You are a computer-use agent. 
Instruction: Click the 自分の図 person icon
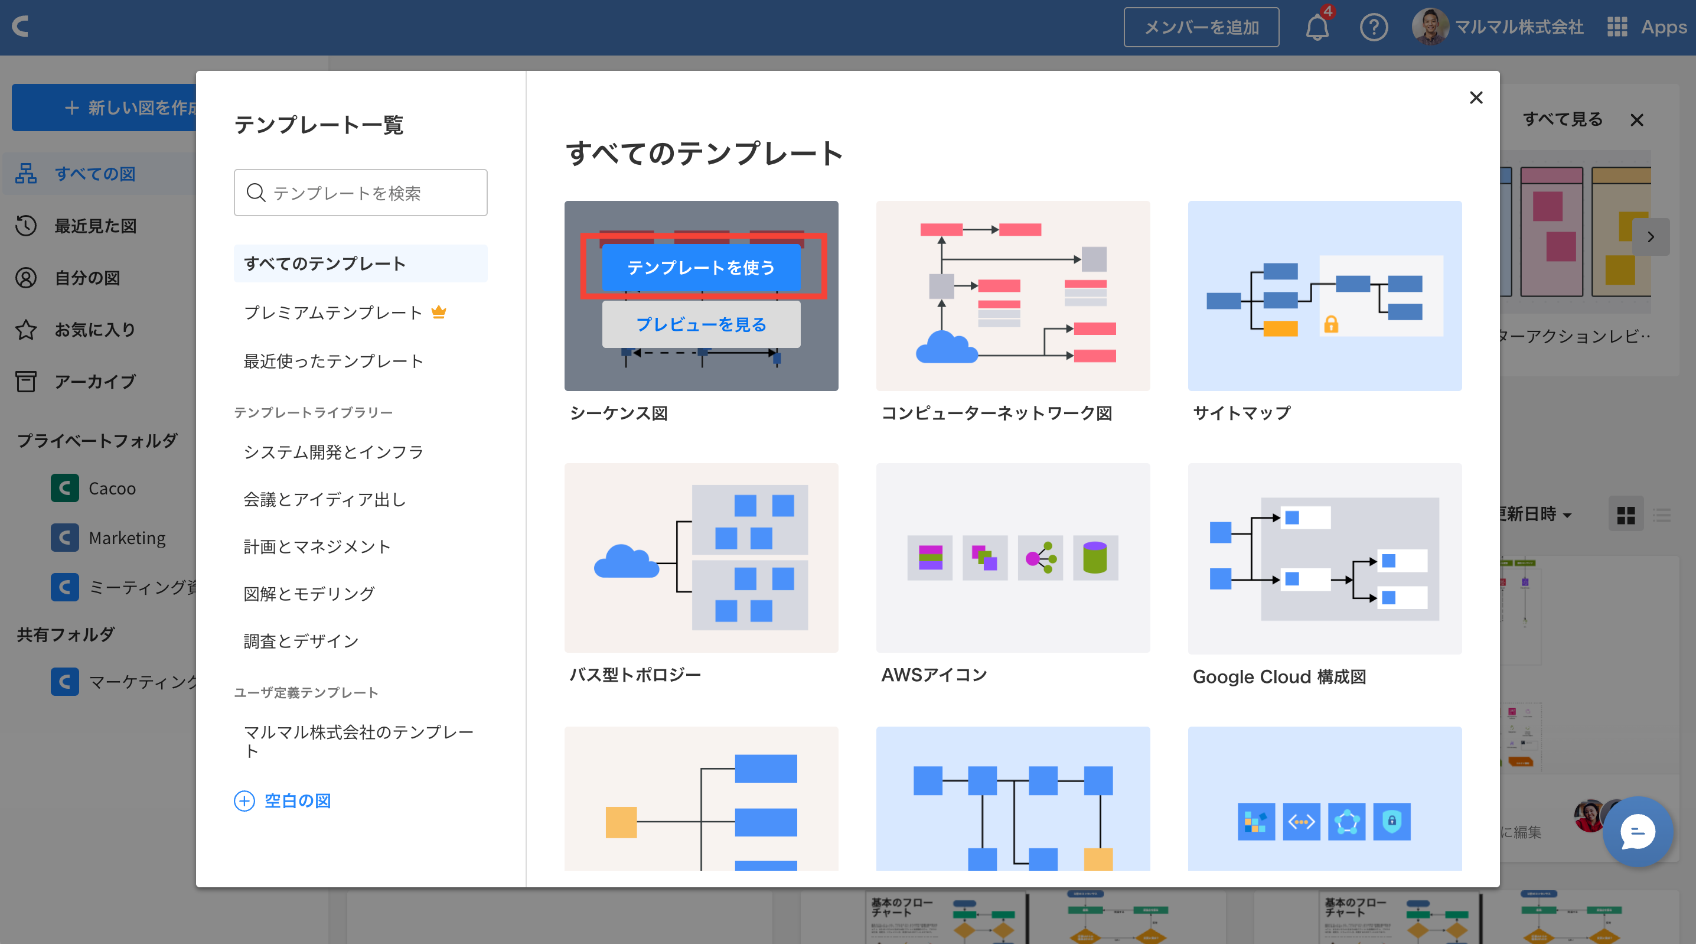[27, 277]
